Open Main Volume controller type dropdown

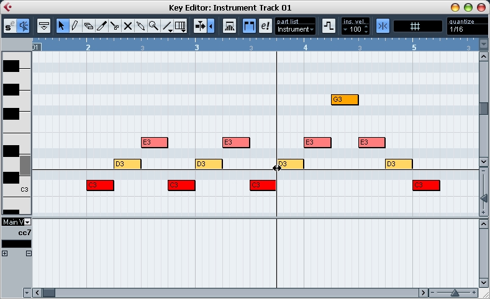27,222
